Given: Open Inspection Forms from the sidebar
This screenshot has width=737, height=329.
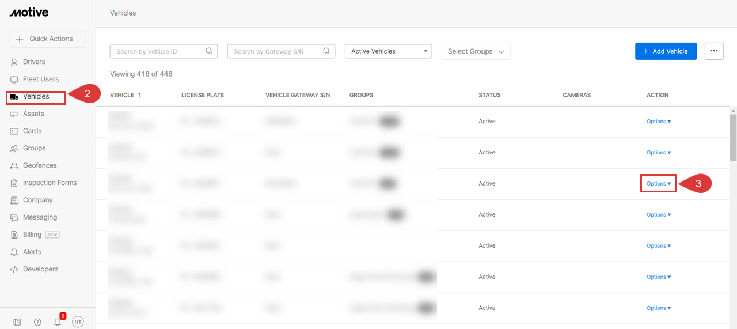Looking at the screenshot, I should 50,183.
